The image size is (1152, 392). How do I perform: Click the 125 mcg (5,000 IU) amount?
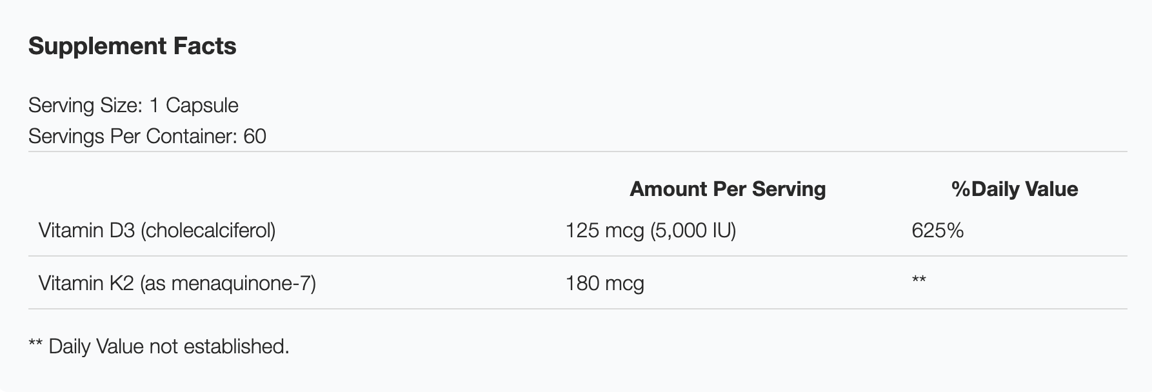(x=650, y=230)
